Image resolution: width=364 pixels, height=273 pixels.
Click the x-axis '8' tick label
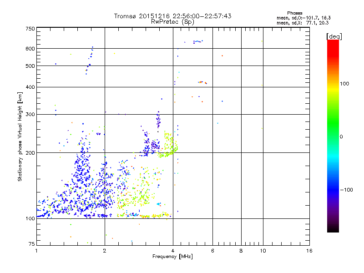pyautogui.click(x=241, y=251)
